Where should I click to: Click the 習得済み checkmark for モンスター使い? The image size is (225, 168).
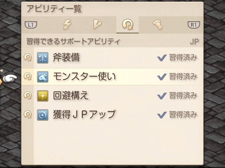pos(162,77)
